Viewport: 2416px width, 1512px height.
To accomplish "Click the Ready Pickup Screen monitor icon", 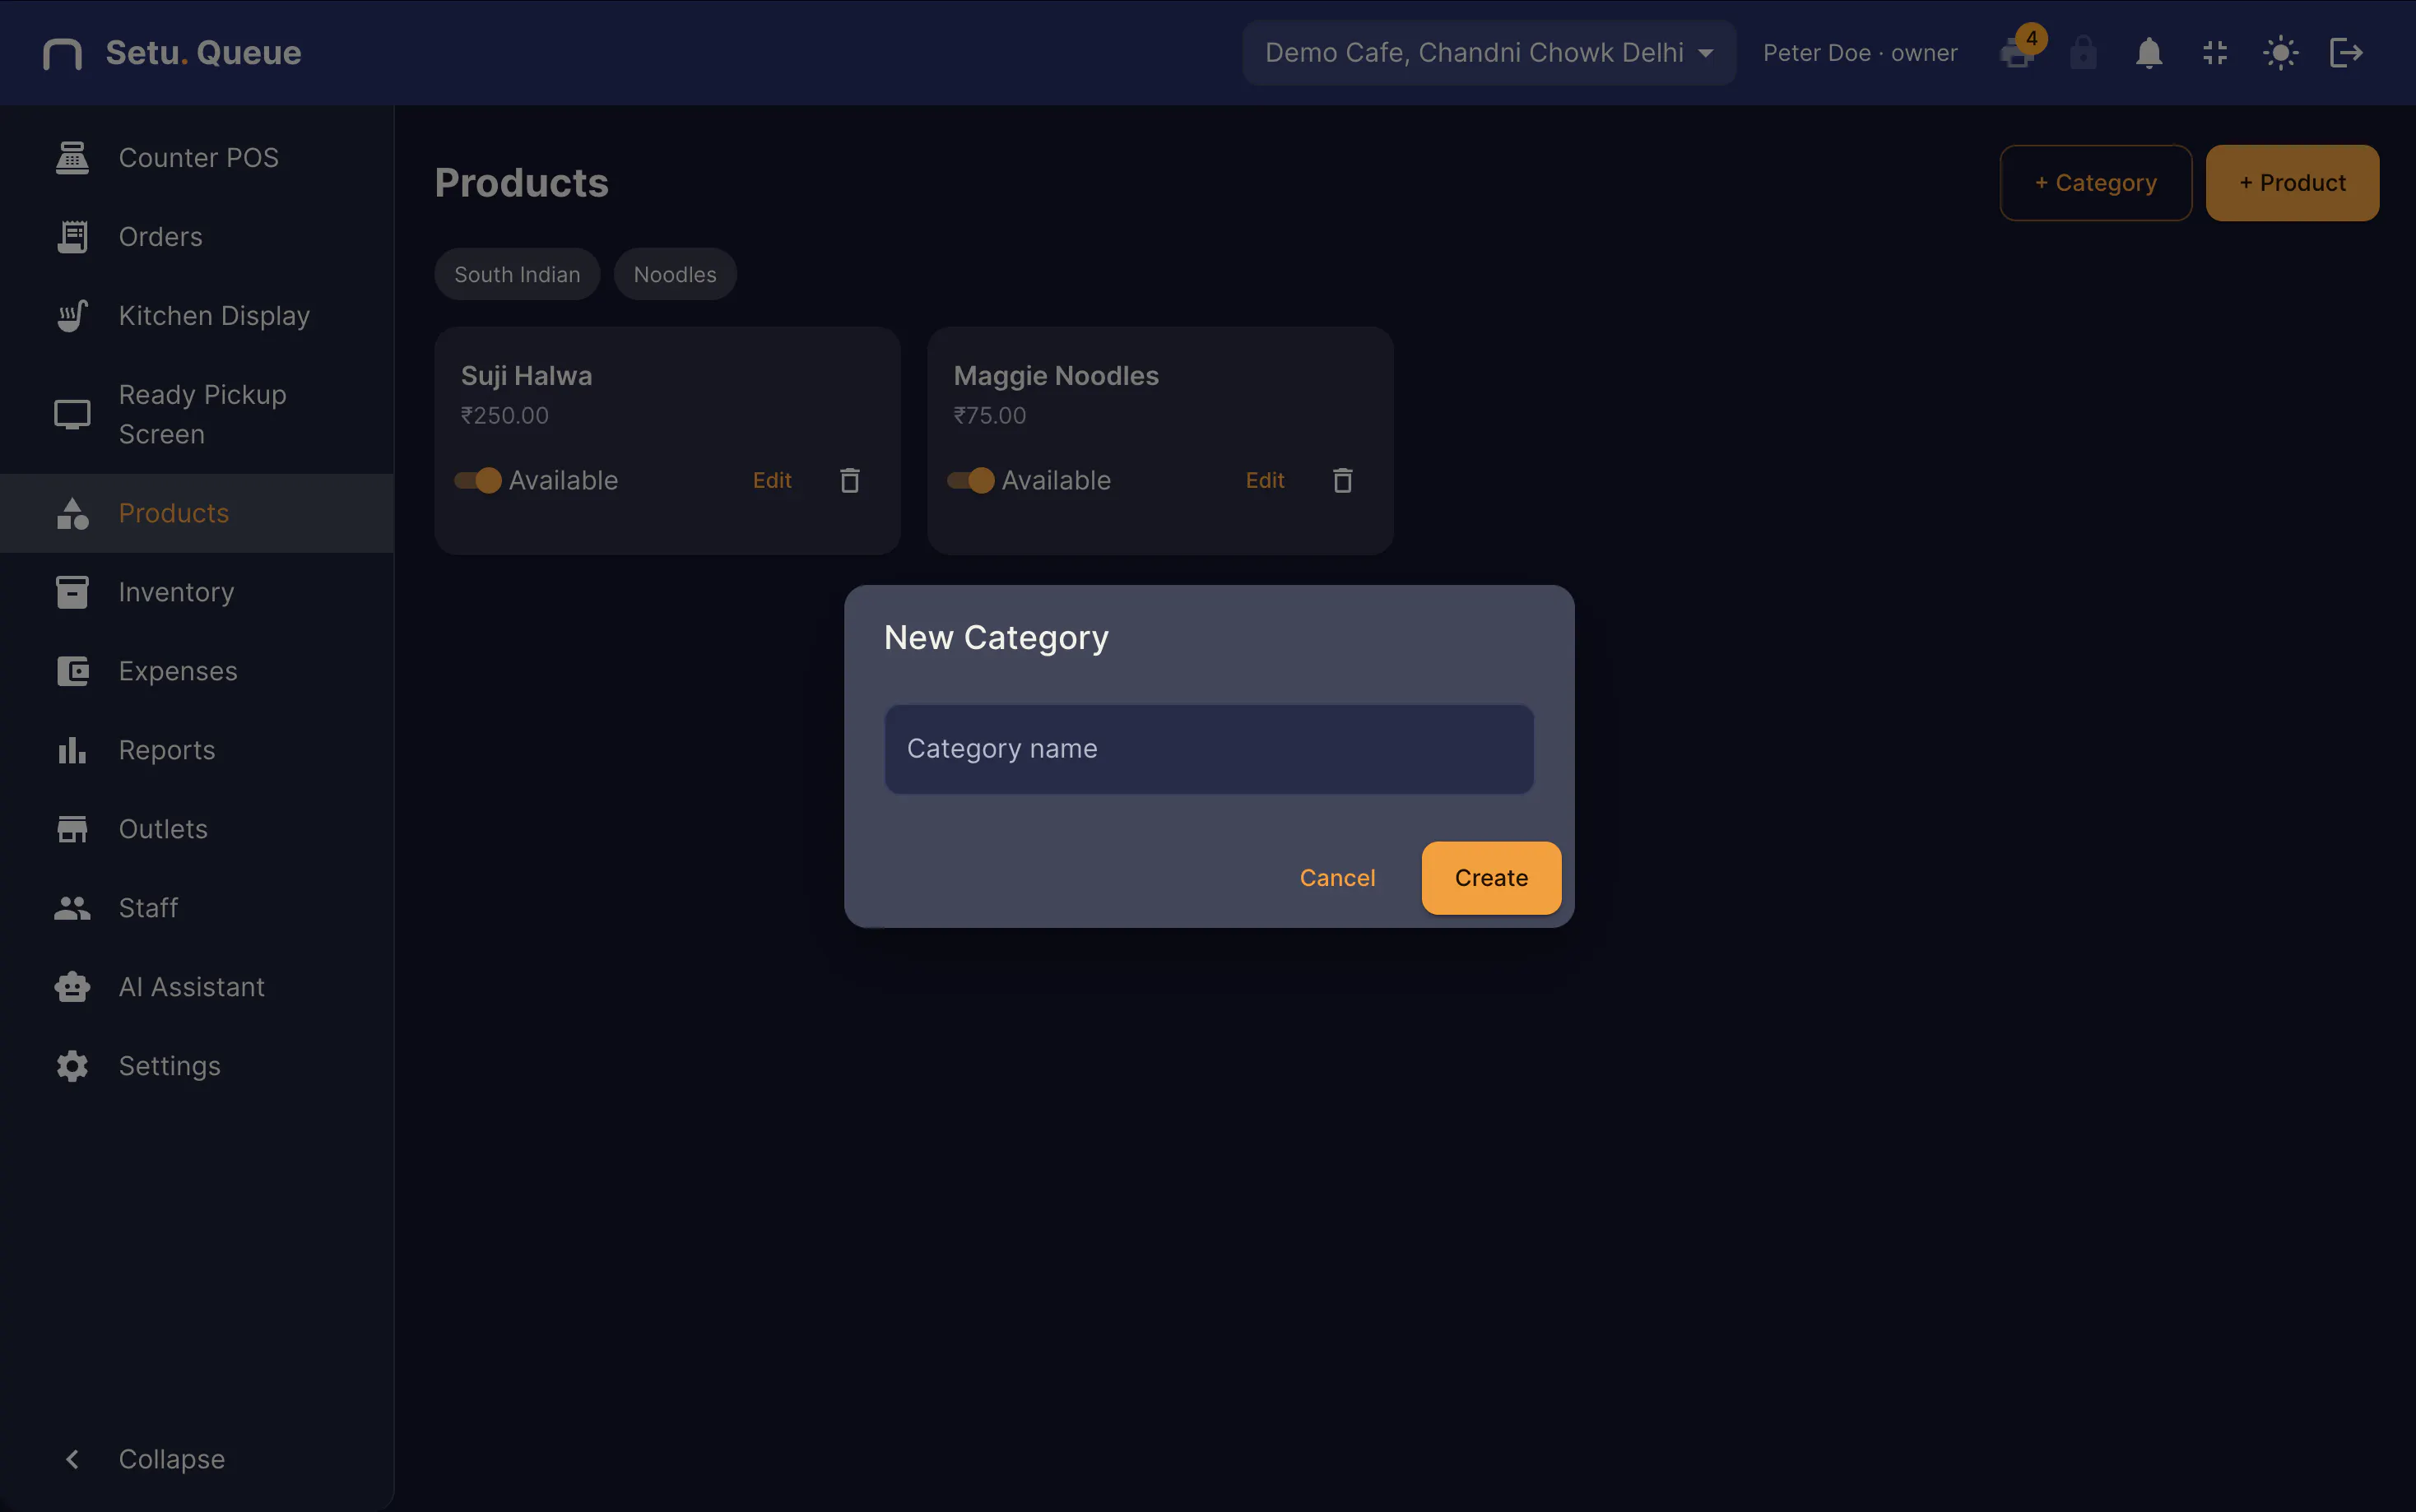I will (72, 414).
